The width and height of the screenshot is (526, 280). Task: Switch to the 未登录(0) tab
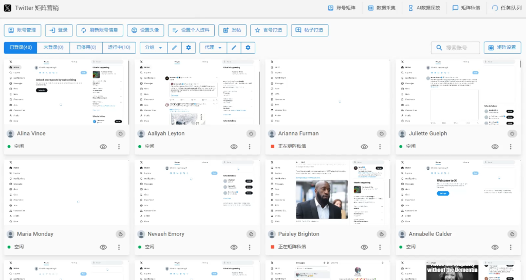tap(53, 48)
